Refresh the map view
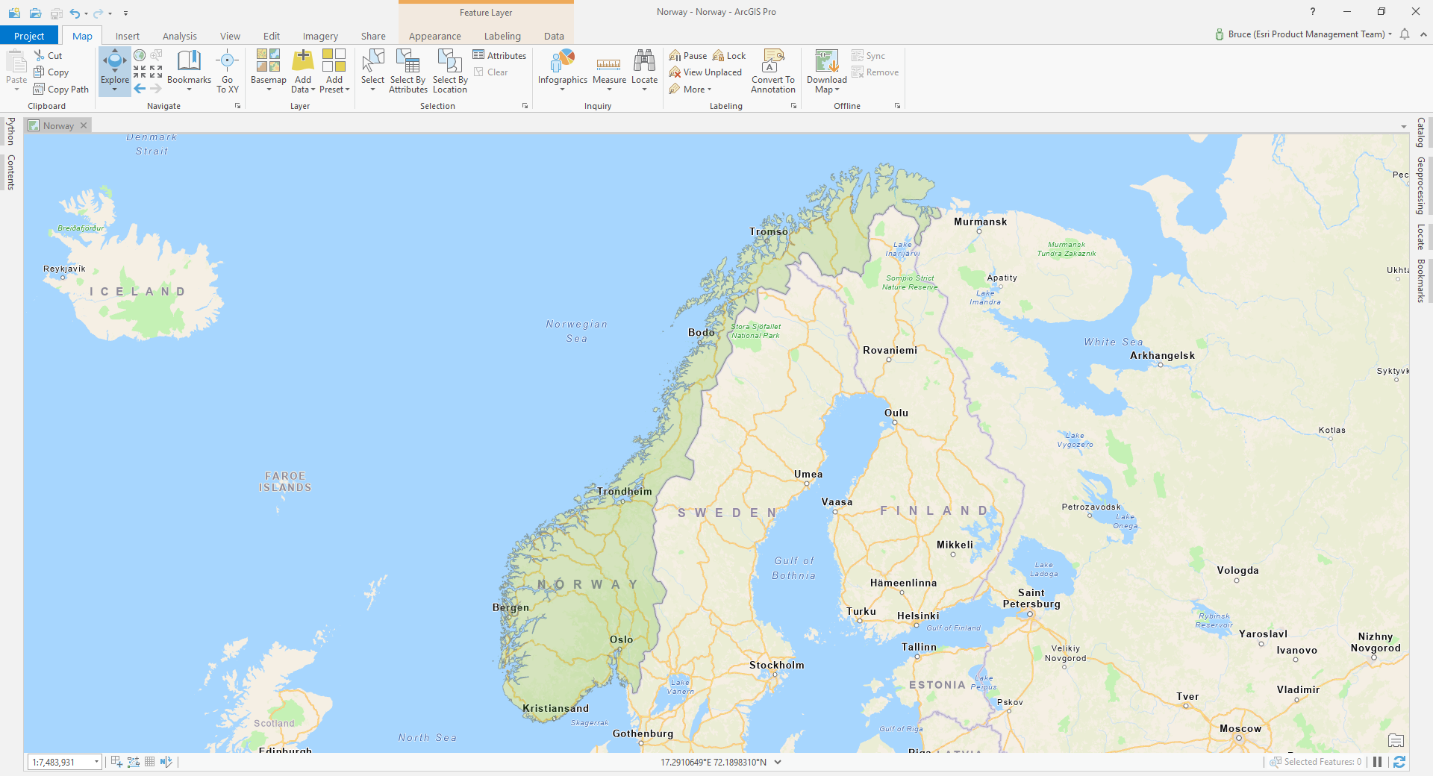This screenshot has height=776, width=1433. (x=1399, y=762)
